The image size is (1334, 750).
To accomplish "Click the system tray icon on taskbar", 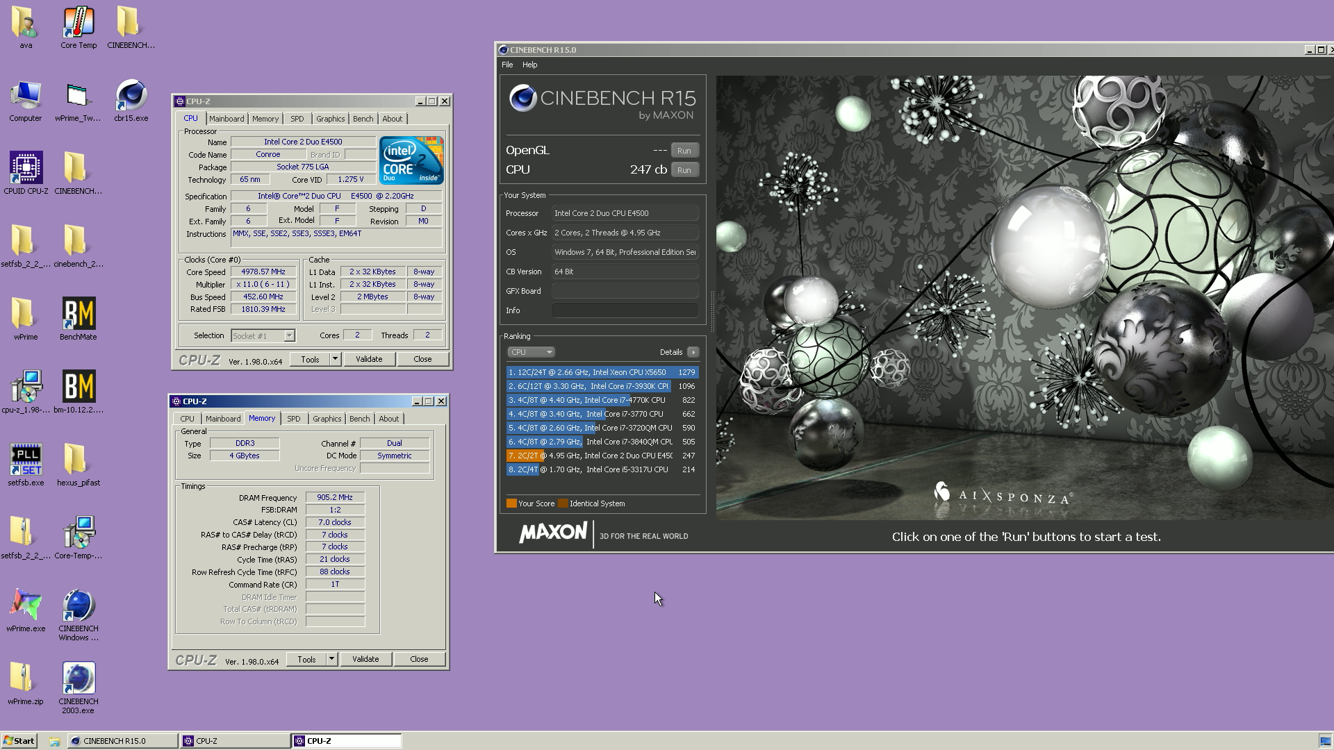I will coord(1325,741).
